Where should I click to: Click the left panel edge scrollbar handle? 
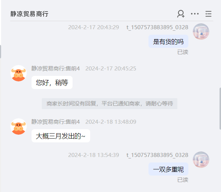(1, 51)
